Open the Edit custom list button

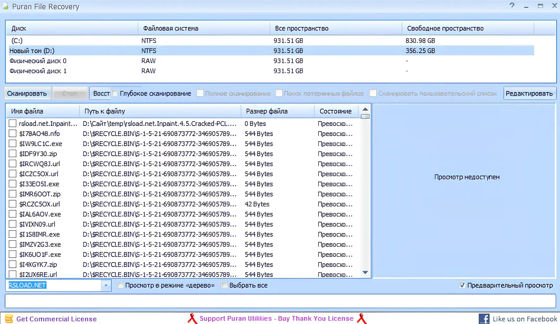(x=529, y=93)
